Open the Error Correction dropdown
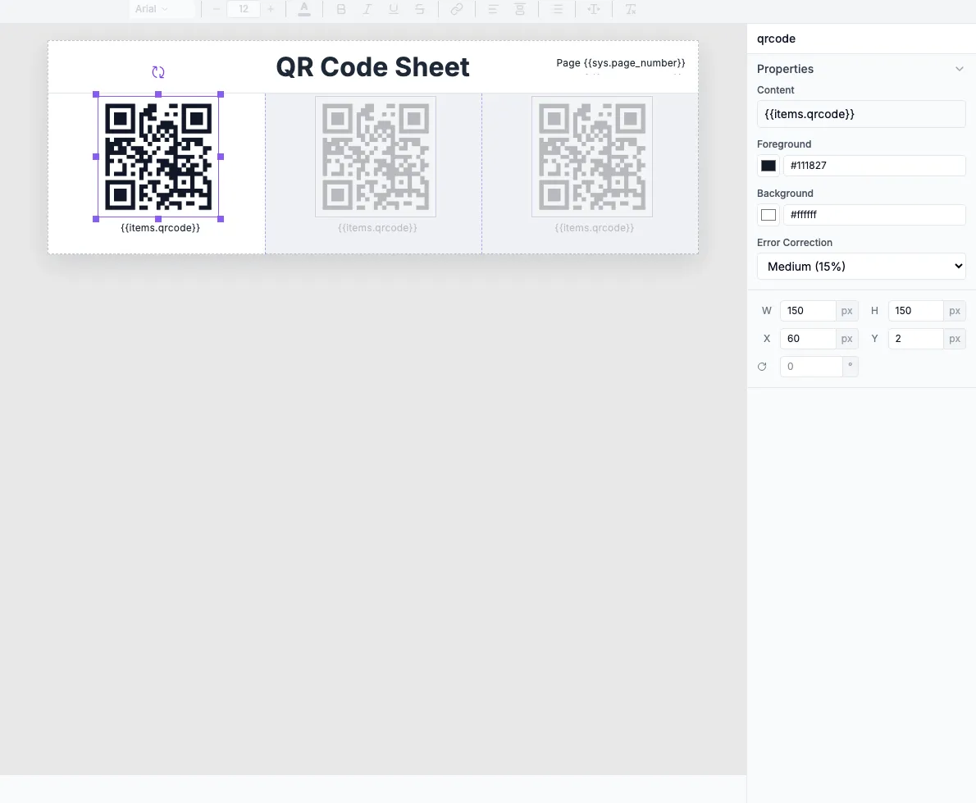This screenshot has height=803, width=976. [861, 266]
